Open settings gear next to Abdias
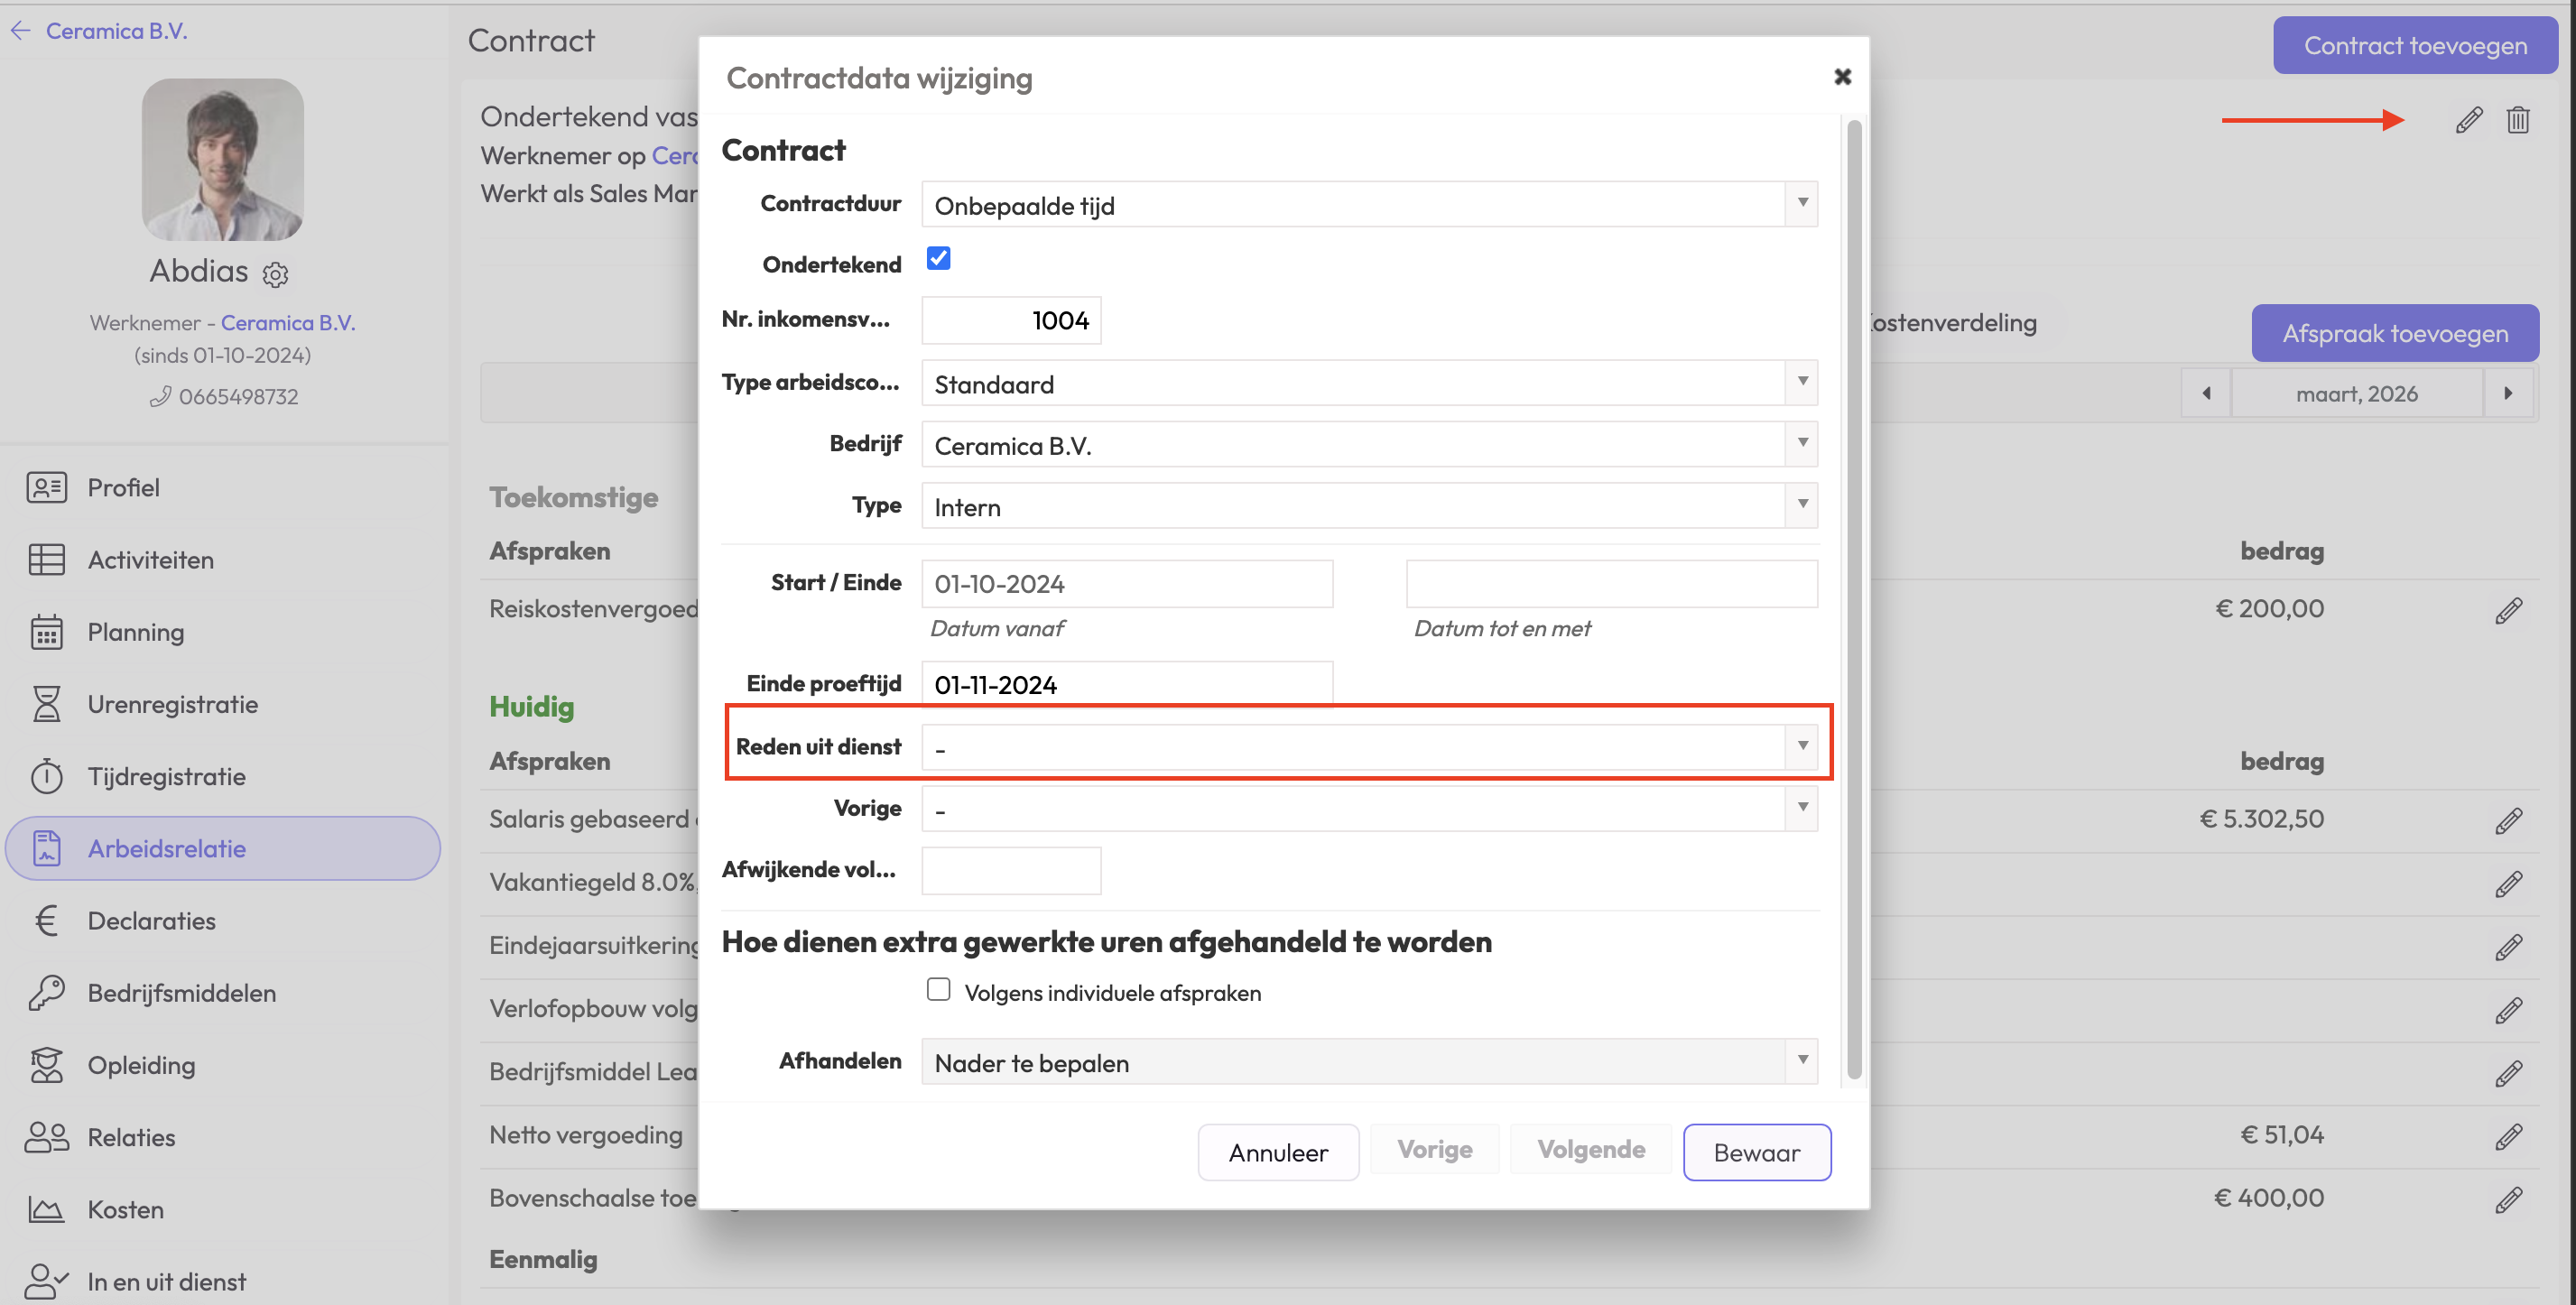 pyautogui.click(x=275, y=274)
